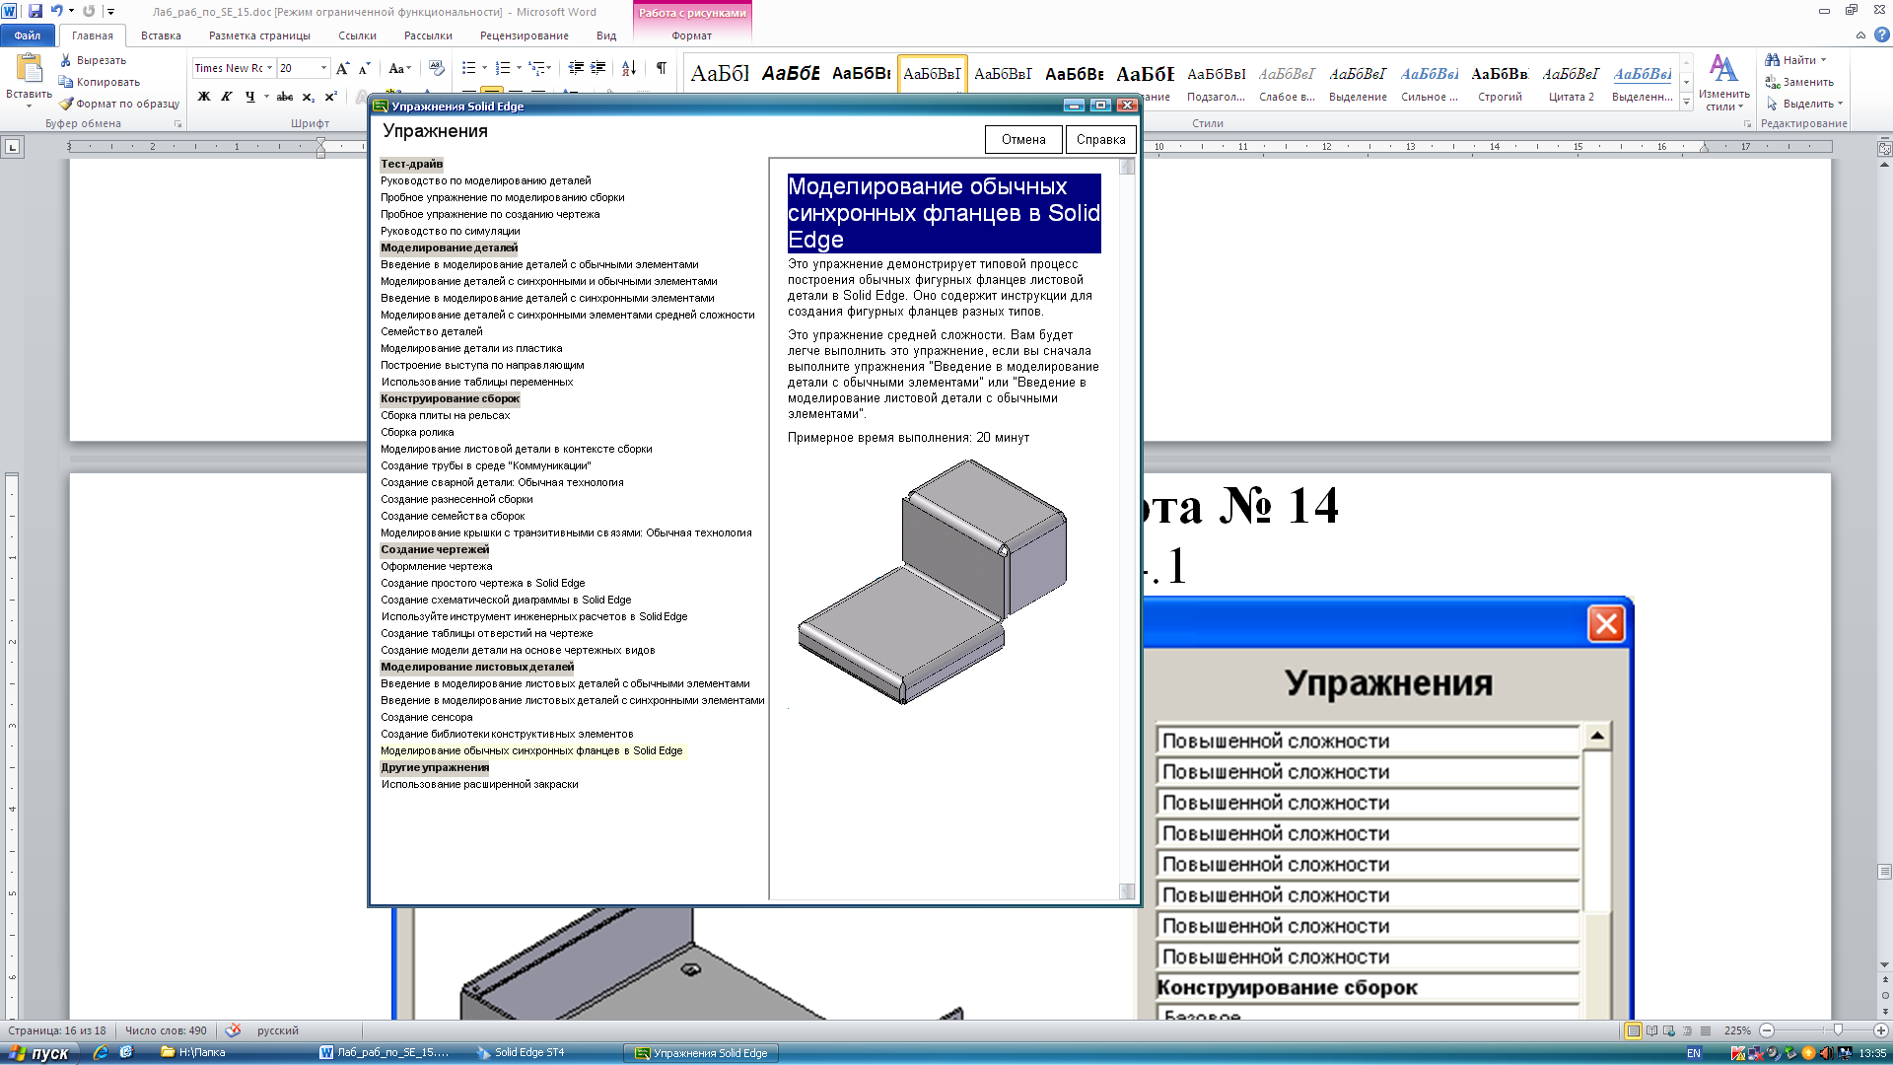Click Replace (Заменить) in the editing group
The image size is (1893, 1065).
click(x=1799, y=82)
